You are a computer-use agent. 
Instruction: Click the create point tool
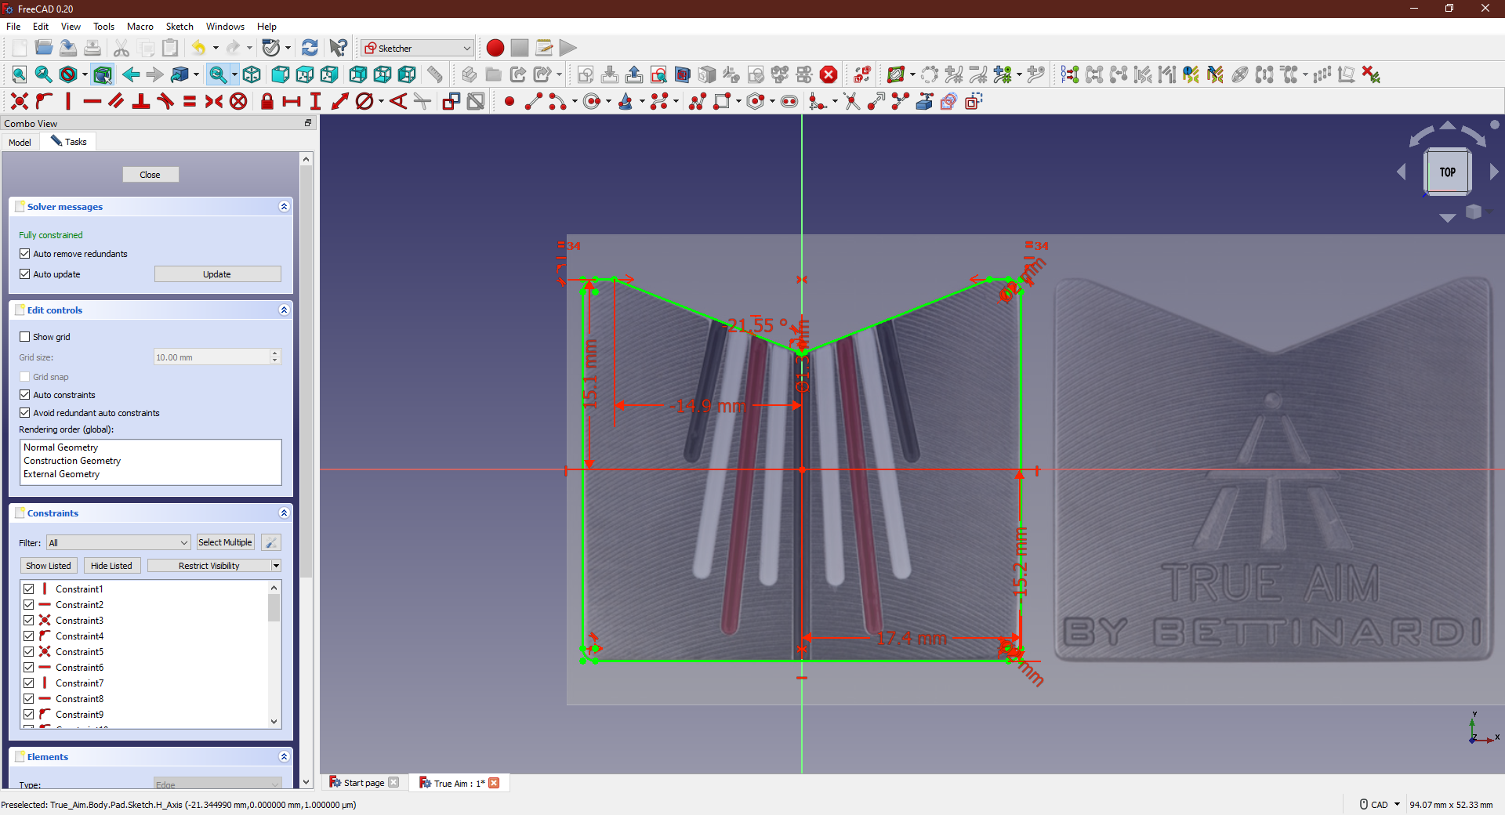coord(510,101)
